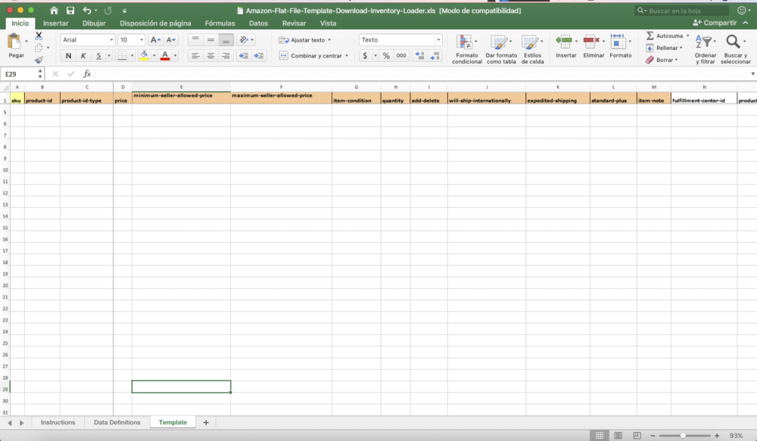Apply the red font color swatch
This screenshot has width=757, height=441.
pyautogui.click(x=165, y=55)
